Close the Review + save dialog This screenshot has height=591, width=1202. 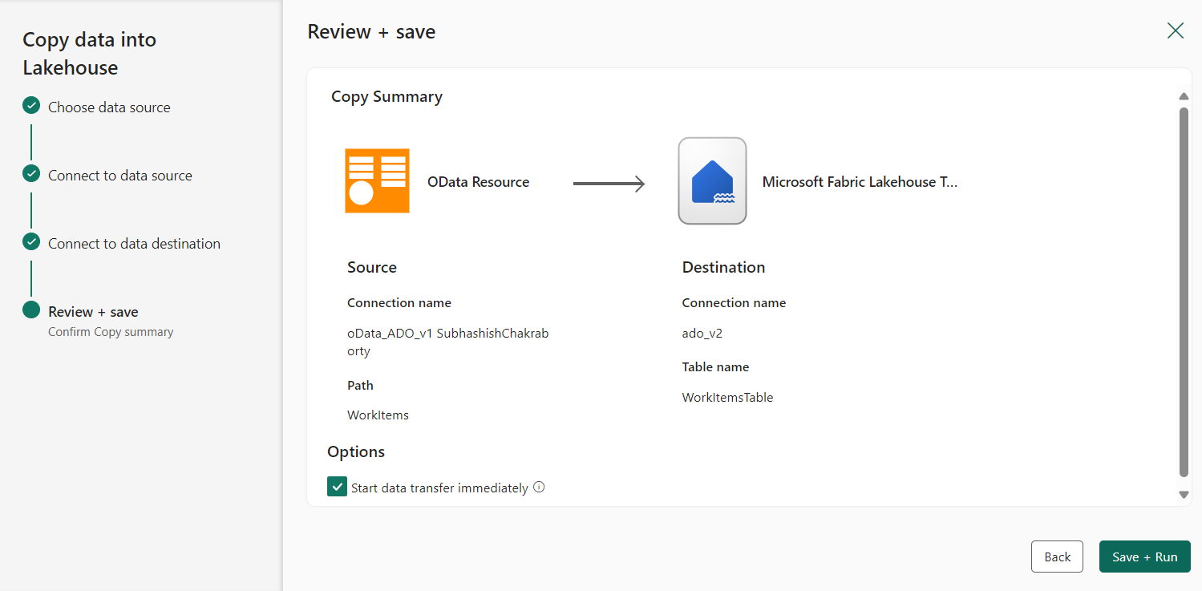point(1176,31)
